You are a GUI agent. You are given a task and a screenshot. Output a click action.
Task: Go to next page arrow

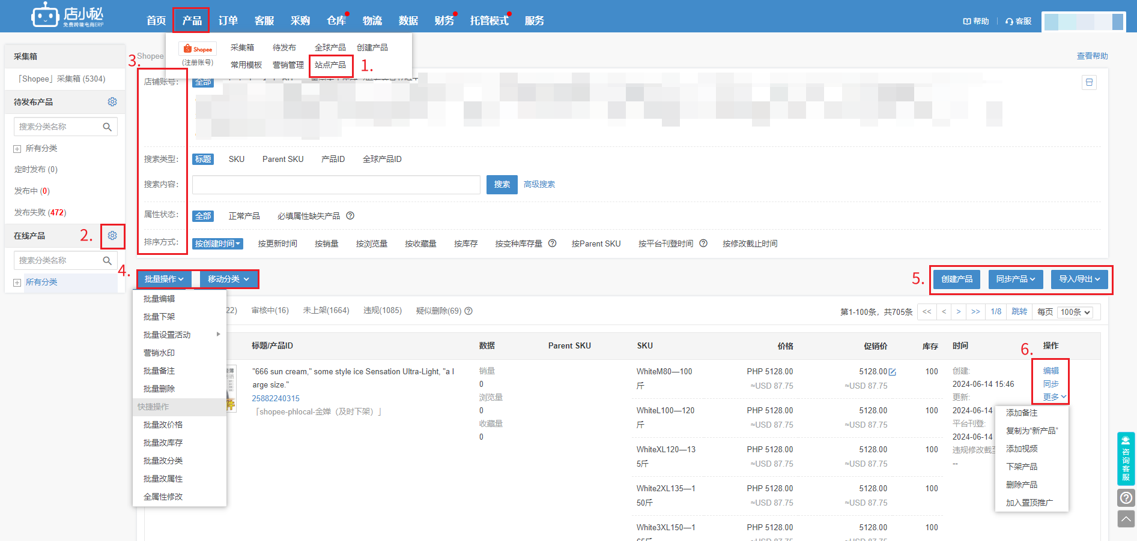coord(959,312)
